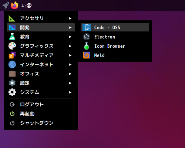Click the 開発 submenu arrow

click(x=70, y=27)
